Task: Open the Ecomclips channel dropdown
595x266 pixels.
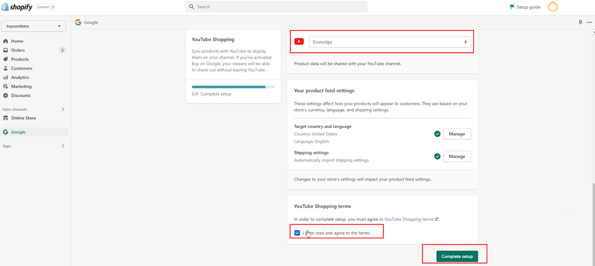Action: click(390, 42)
